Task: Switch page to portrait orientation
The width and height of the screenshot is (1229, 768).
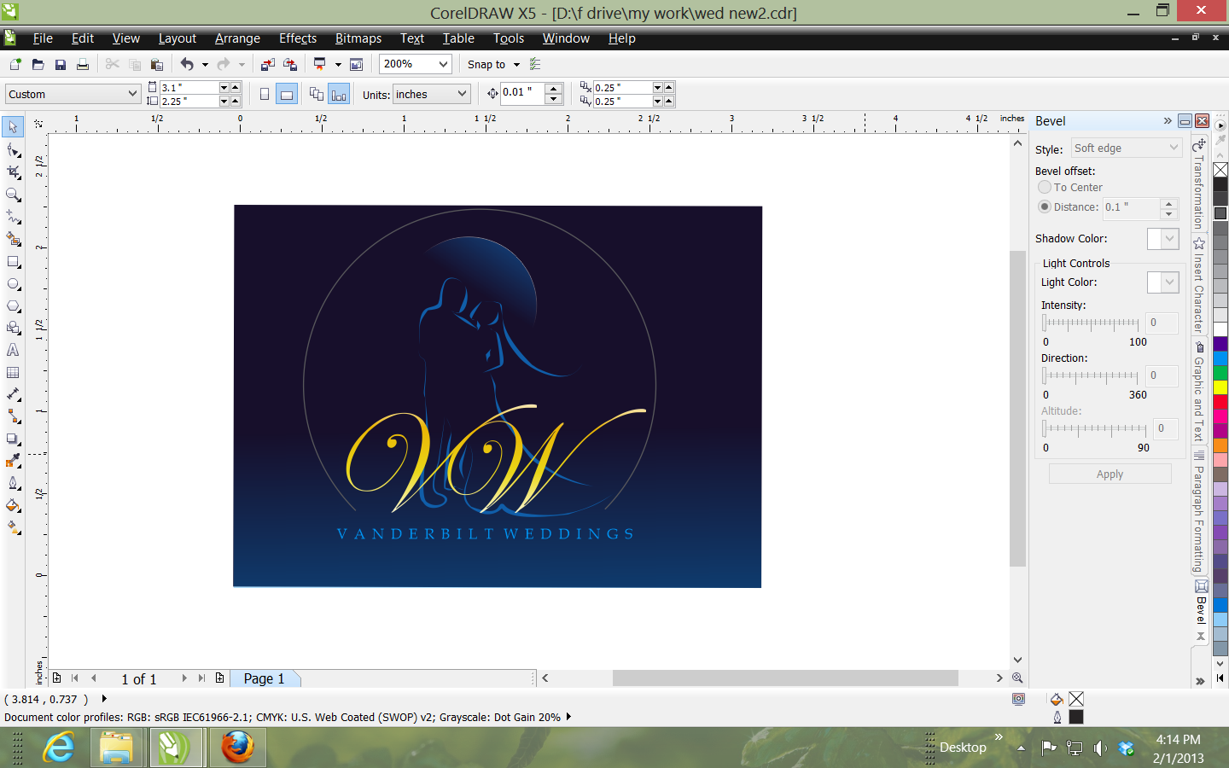Action: coord(265,95)
